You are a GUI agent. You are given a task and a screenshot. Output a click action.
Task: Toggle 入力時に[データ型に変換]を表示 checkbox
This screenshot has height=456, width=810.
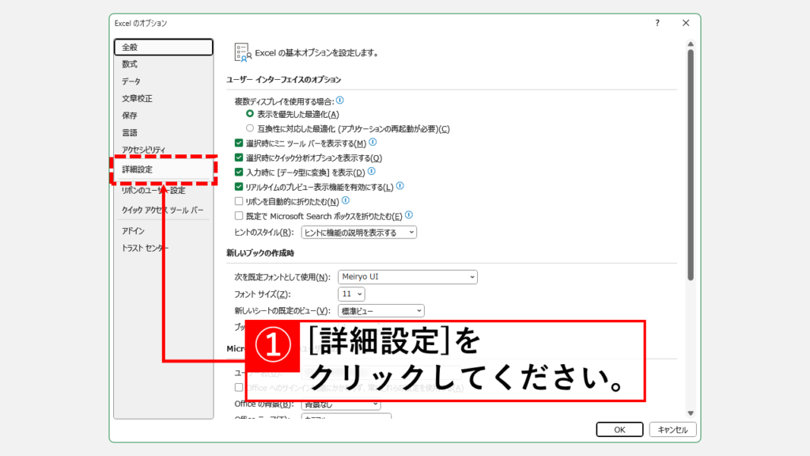click(239, 172)
